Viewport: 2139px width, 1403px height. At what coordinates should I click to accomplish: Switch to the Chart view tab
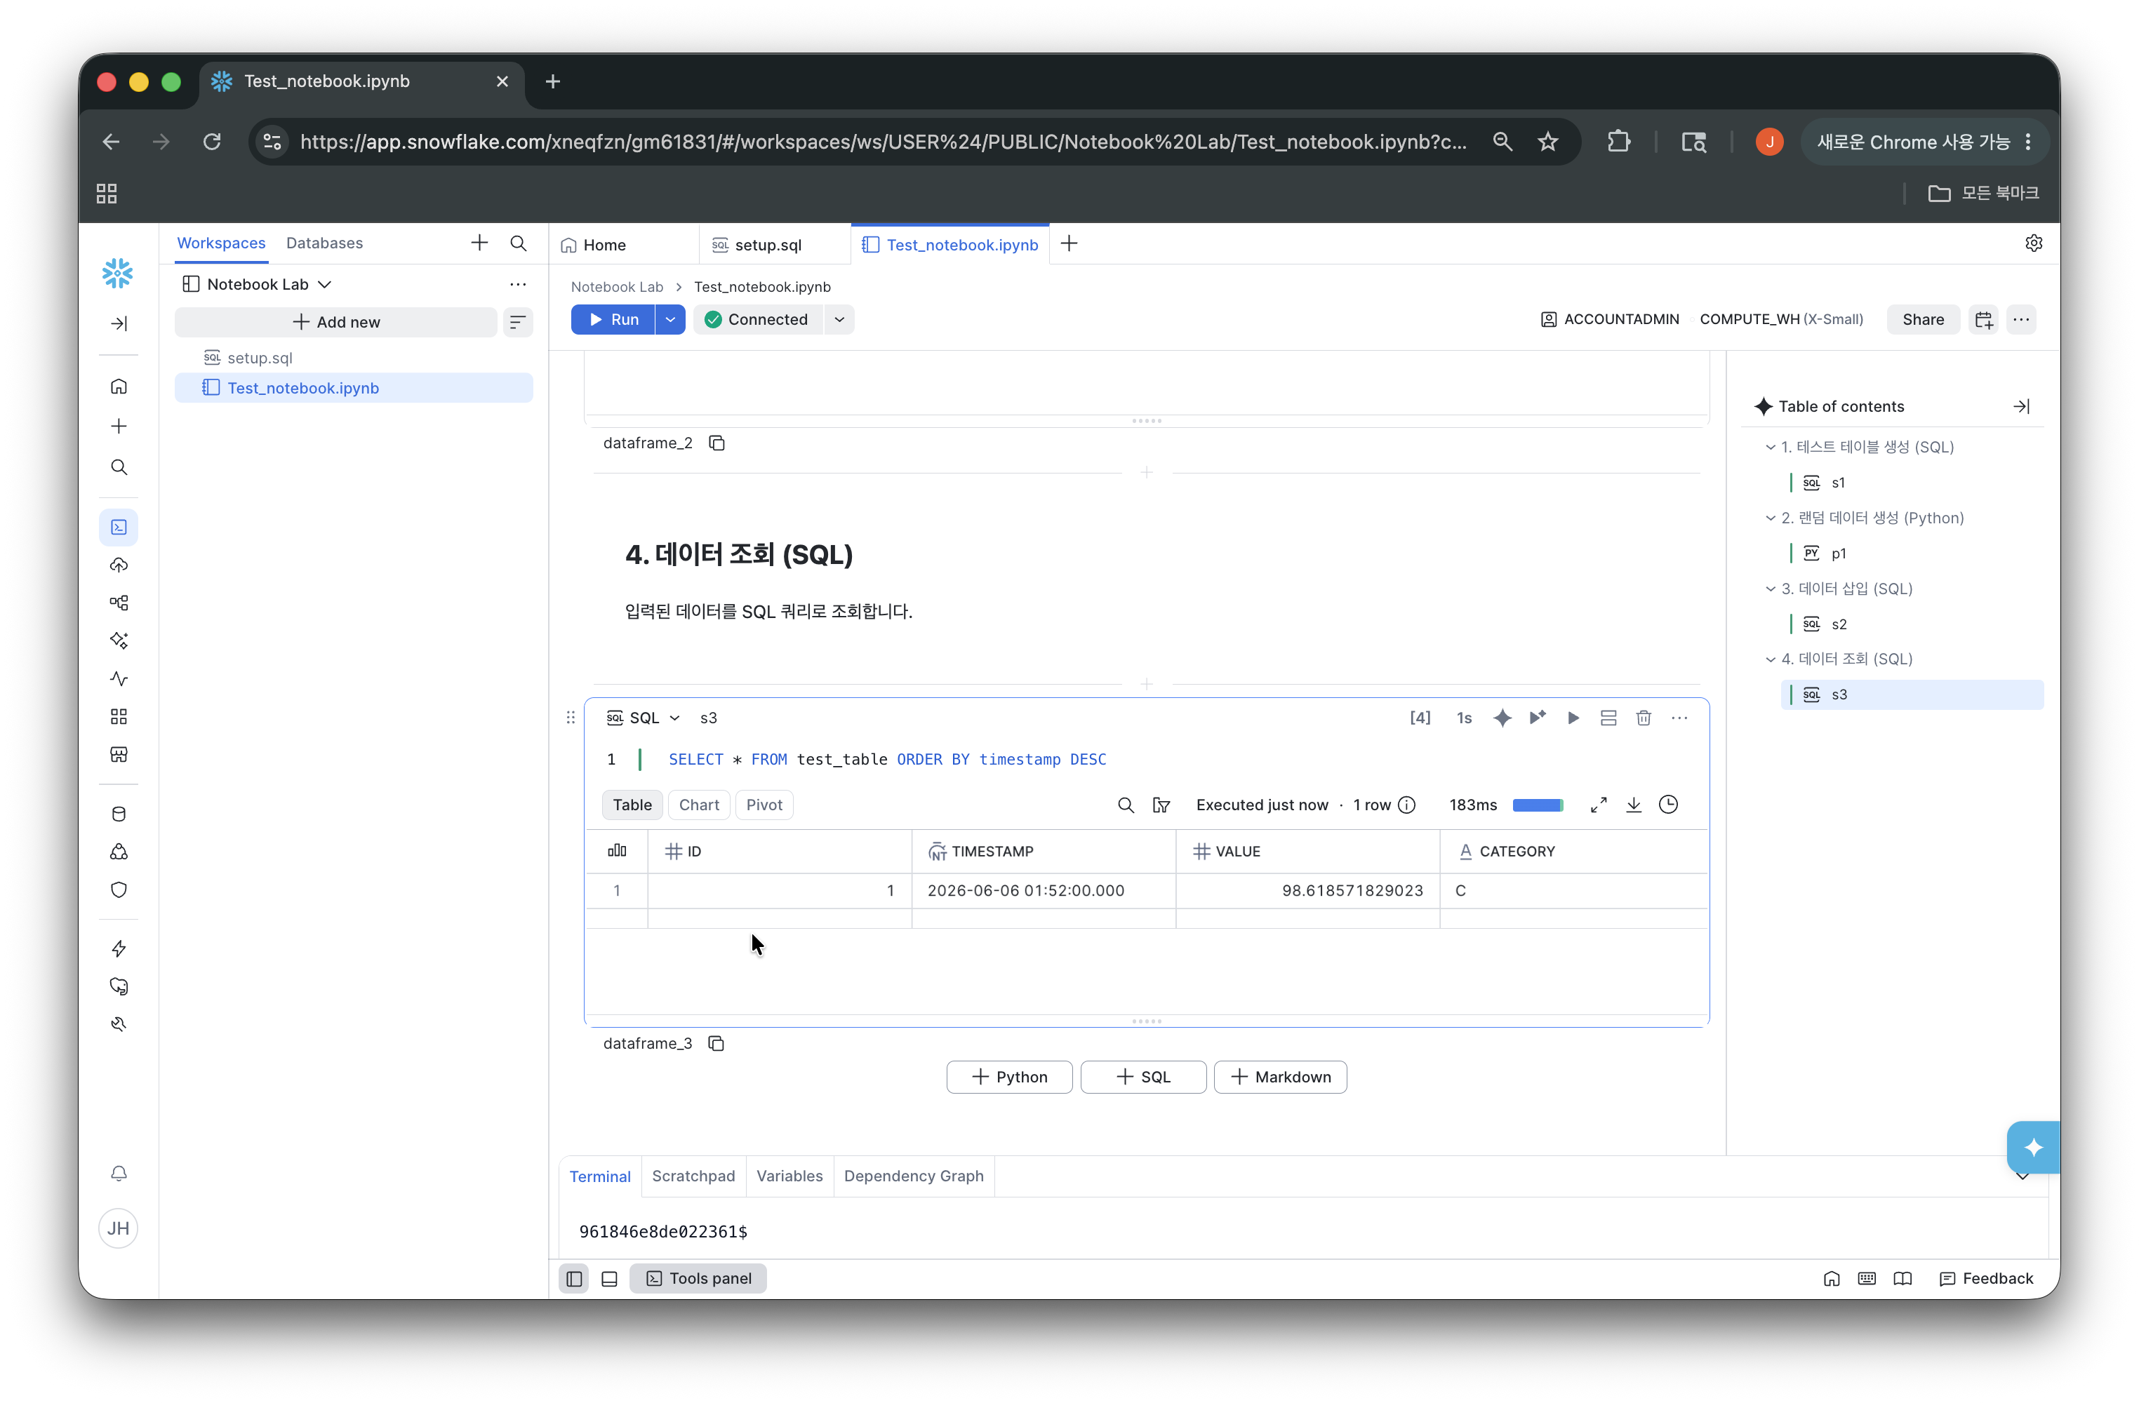point(699,805)
